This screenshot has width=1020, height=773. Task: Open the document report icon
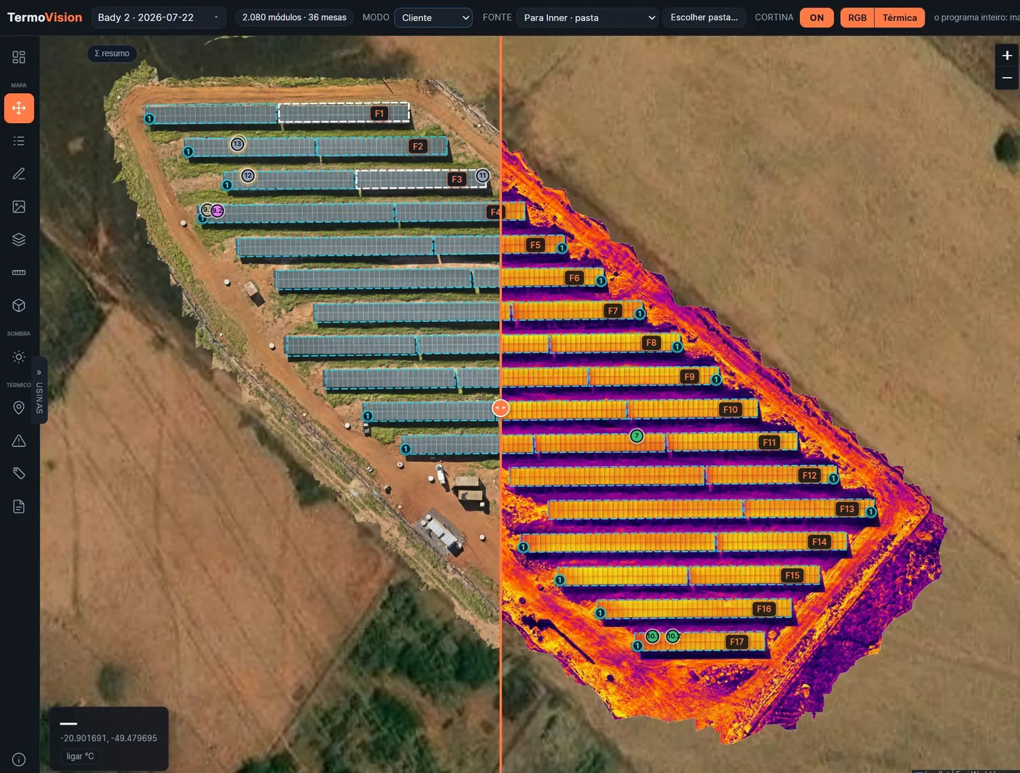point(18,506)
